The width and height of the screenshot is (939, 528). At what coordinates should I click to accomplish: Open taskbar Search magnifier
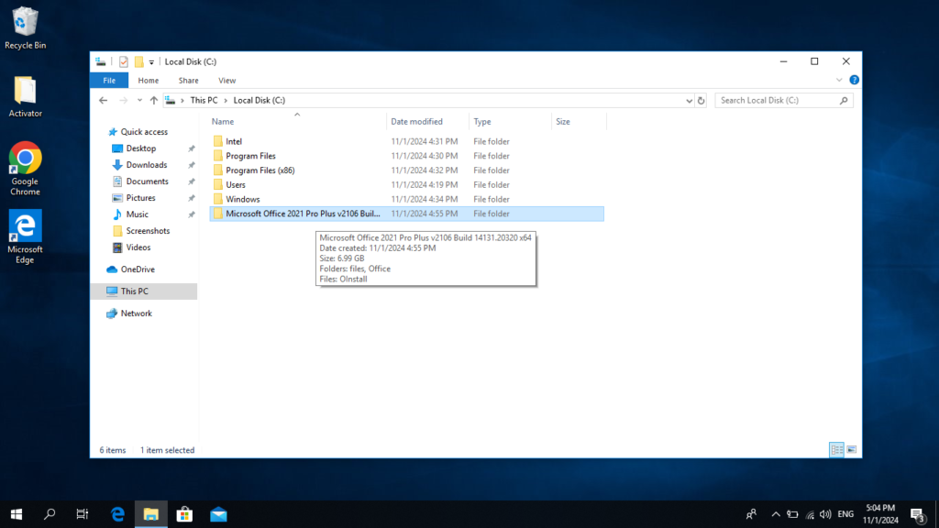[x=50, y=514]
